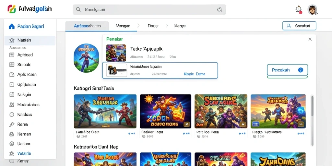Click the Katacarfon Dant Nap heading
332x166 pixels.
tap(96, 147)
